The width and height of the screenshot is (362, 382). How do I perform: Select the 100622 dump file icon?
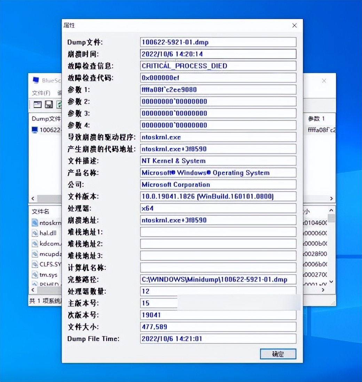[x=35, y=130]
